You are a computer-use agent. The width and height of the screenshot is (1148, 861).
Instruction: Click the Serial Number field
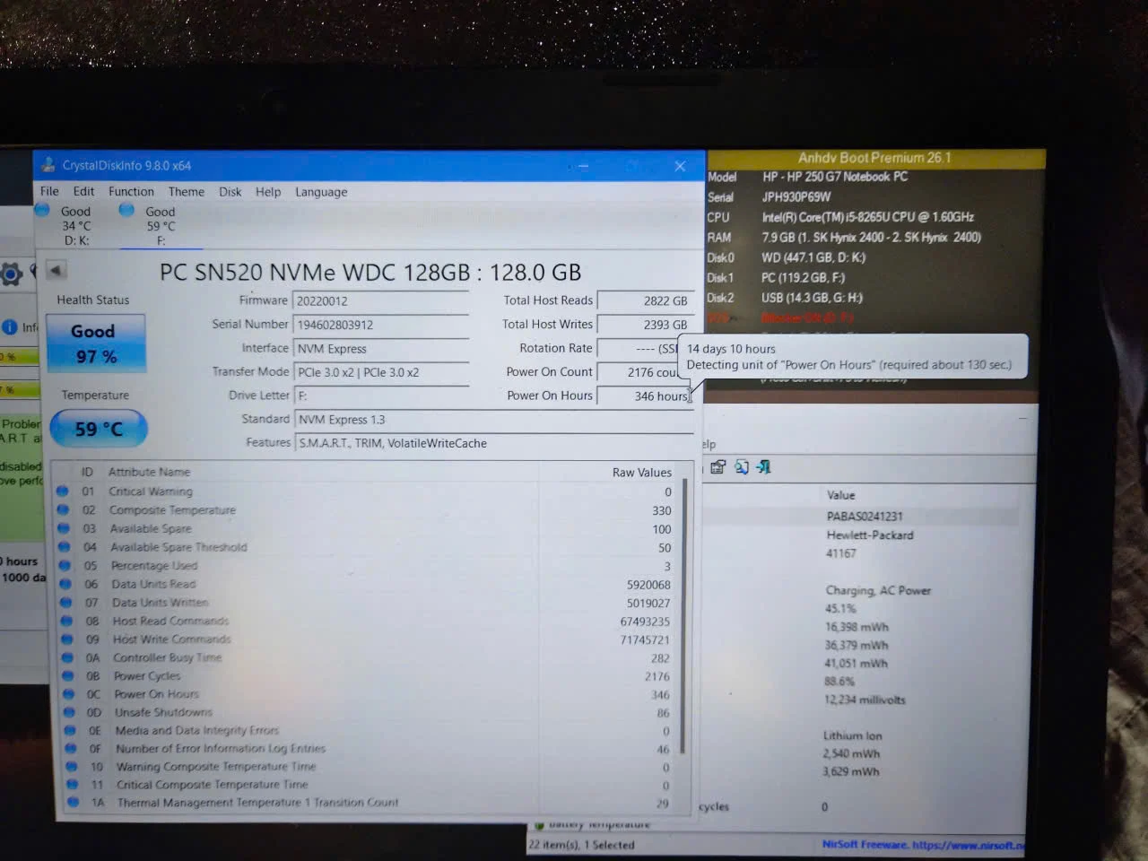coord(381,325)
